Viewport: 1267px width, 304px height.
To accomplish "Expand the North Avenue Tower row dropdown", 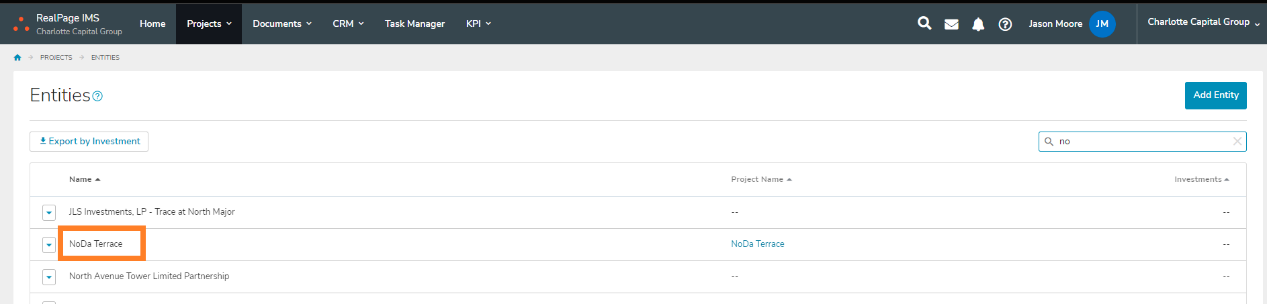I will point(49,277).
